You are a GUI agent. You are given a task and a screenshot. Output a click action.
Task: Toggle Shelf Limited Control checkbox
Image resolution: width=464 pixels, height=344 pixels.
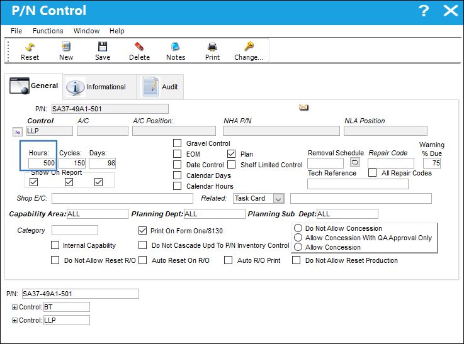click(x=232, y=164)
